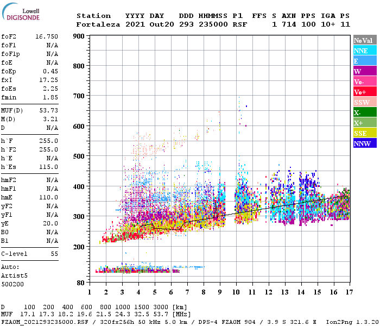
Task: Click the MUF 53.7 table value
Action: click(x=161, y=315)
